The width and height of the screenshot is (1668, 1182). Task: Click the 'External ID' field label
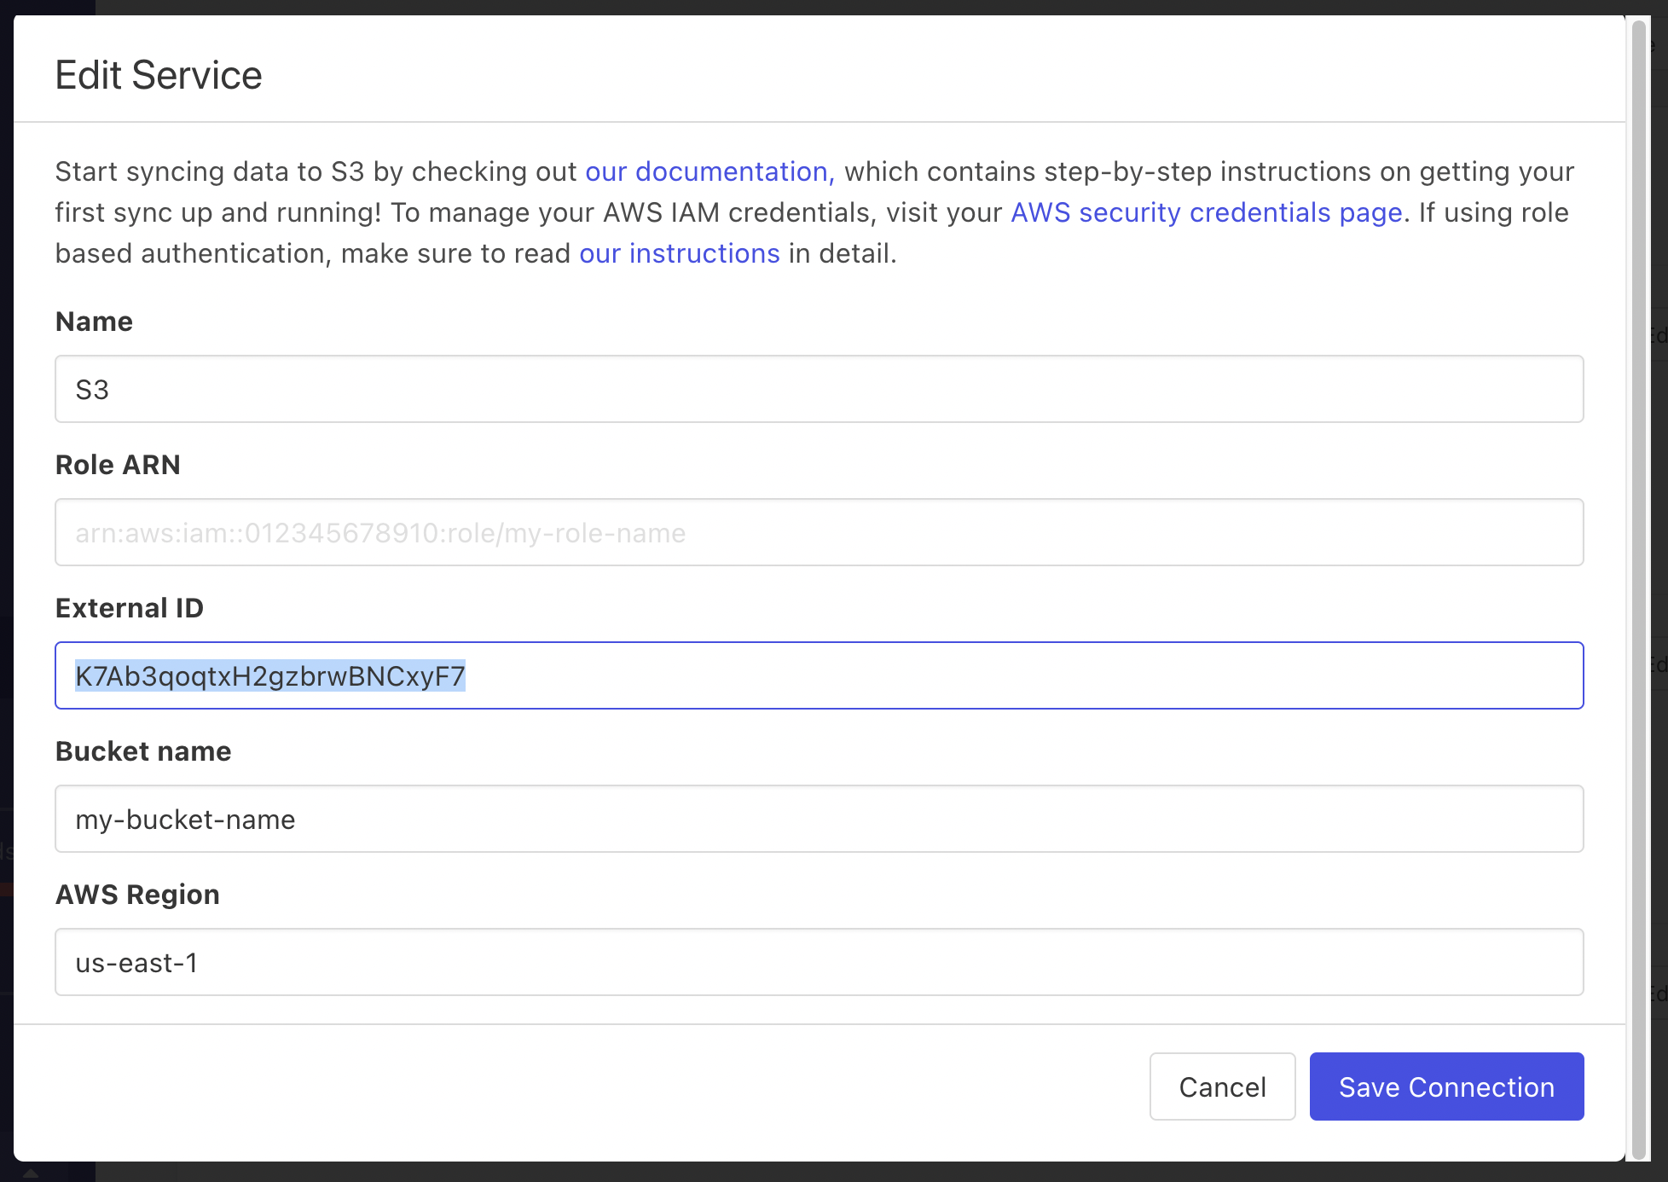tap(129, 608)
